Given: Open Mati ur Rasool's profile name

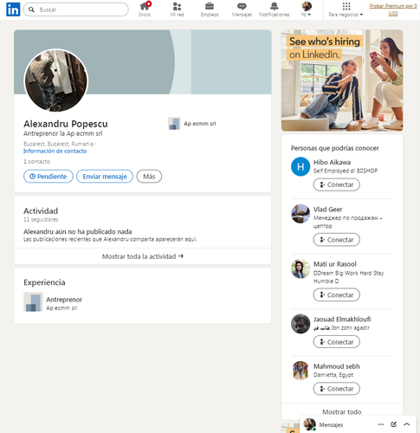Looking at the screenshot, I should tap(335, 264).
